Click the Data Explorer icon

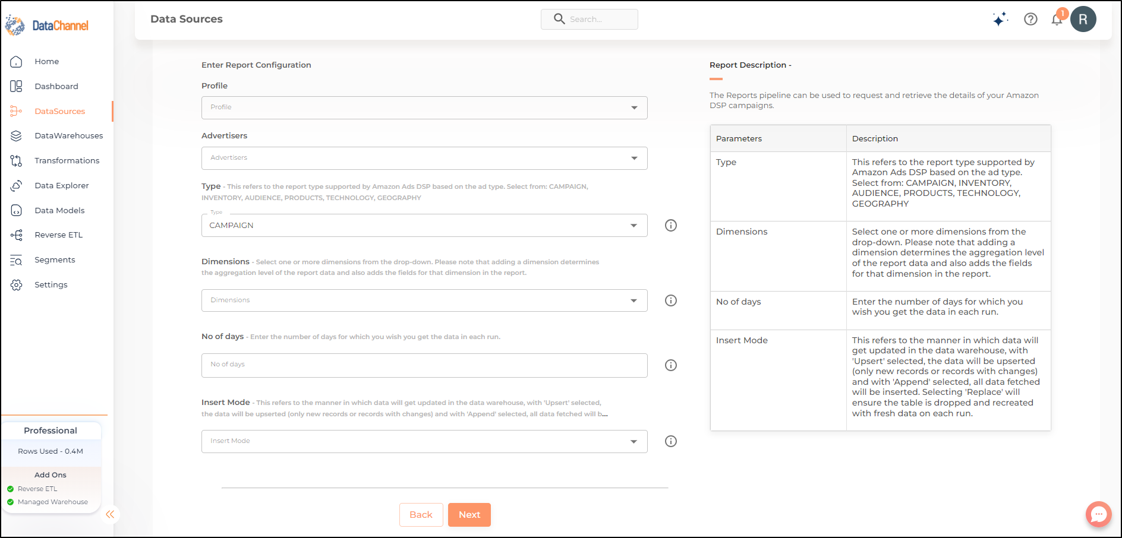click(16, 186)
